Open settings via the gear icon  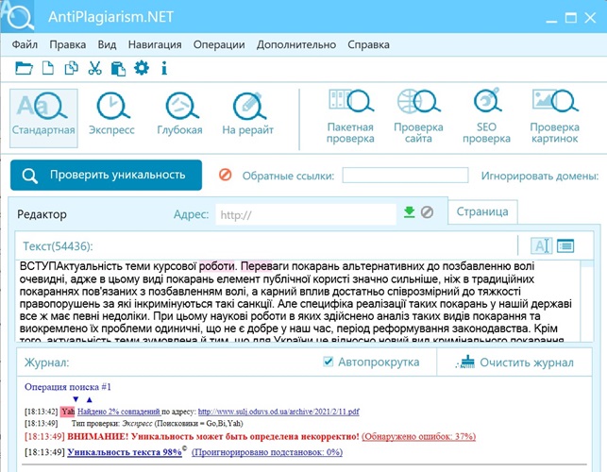coord(142,68)
